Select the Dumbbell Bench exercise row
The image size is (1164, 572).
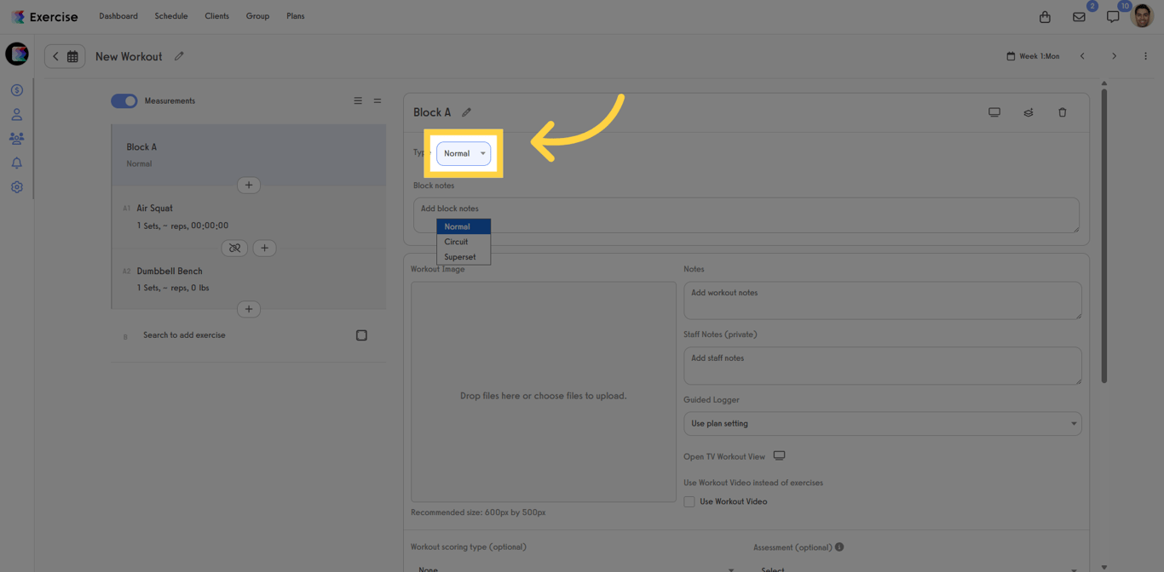249,278
